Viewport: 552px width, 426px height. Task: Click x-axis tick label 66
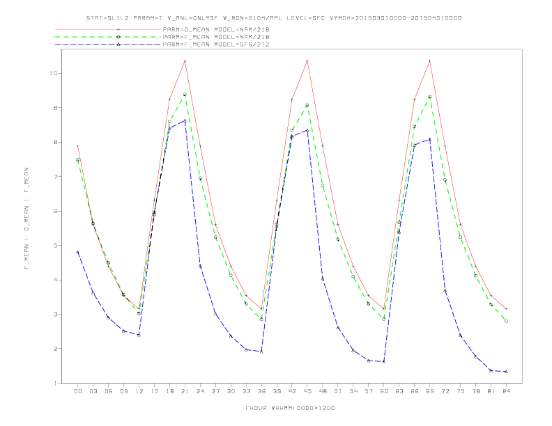click(x=415, y=391)
